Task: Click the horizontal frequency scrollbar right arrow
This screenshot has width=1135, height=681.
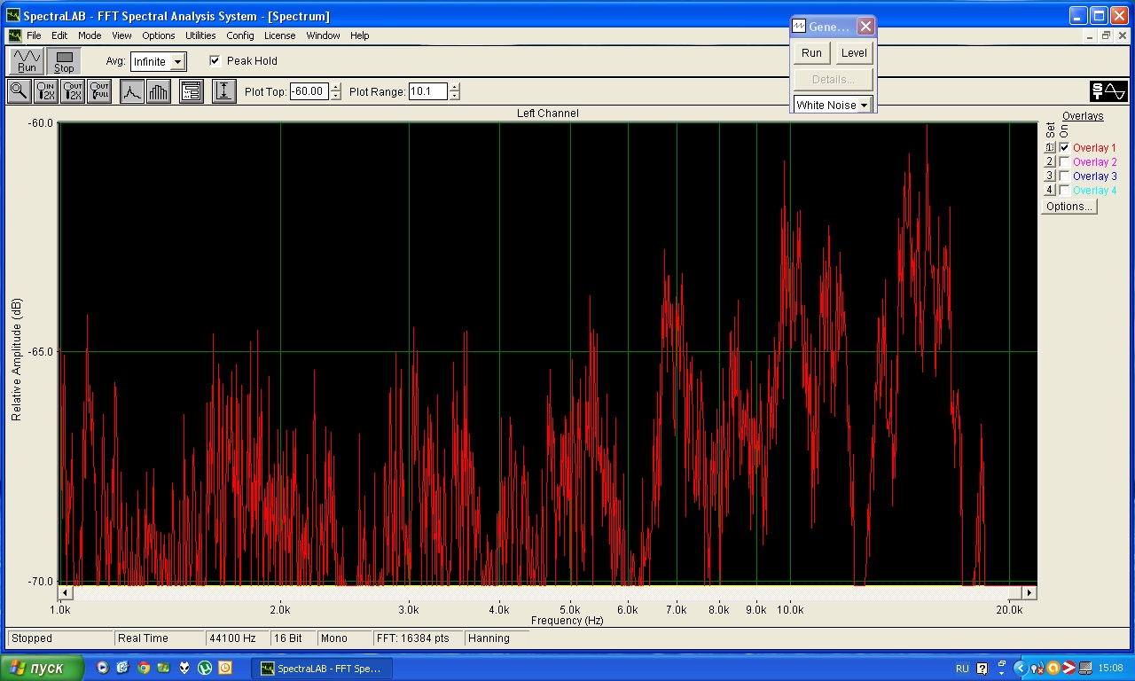Action: 1029,592
